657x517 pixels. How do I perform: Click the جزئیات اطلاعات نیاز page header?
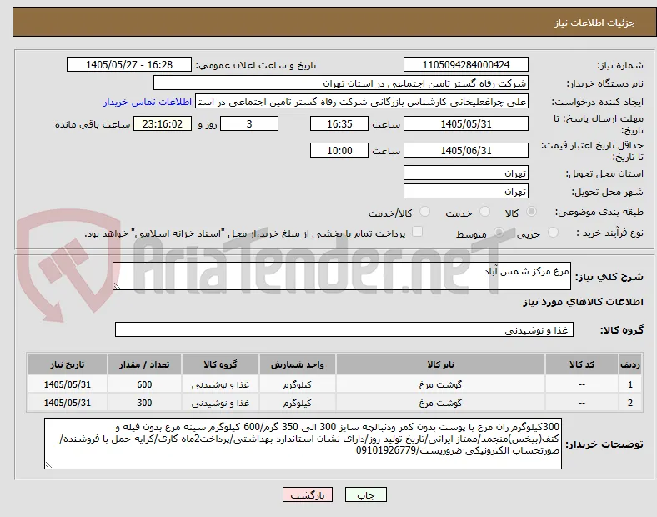point(594,23)
